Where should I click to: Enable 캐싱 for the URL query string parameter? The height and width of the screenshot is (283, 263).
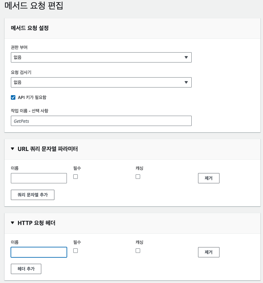tap(138, 177)
